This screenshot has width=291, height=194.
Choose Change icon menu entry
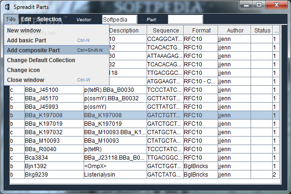click(x=56, y=70)
